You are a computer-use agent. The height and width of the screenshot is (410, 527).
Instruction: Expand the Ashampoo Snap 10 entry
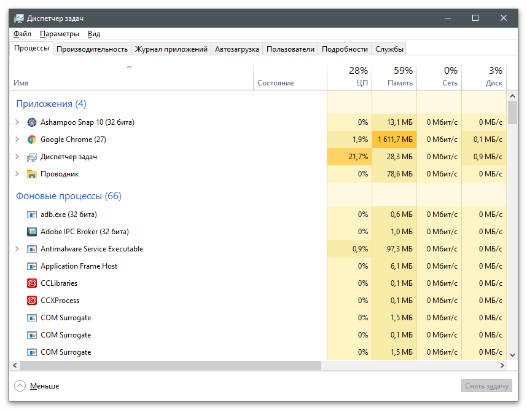17,122
